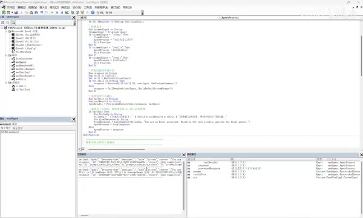
Task: Switch to the 按分类序 properties tab
Action: click(x=18, y=128)
